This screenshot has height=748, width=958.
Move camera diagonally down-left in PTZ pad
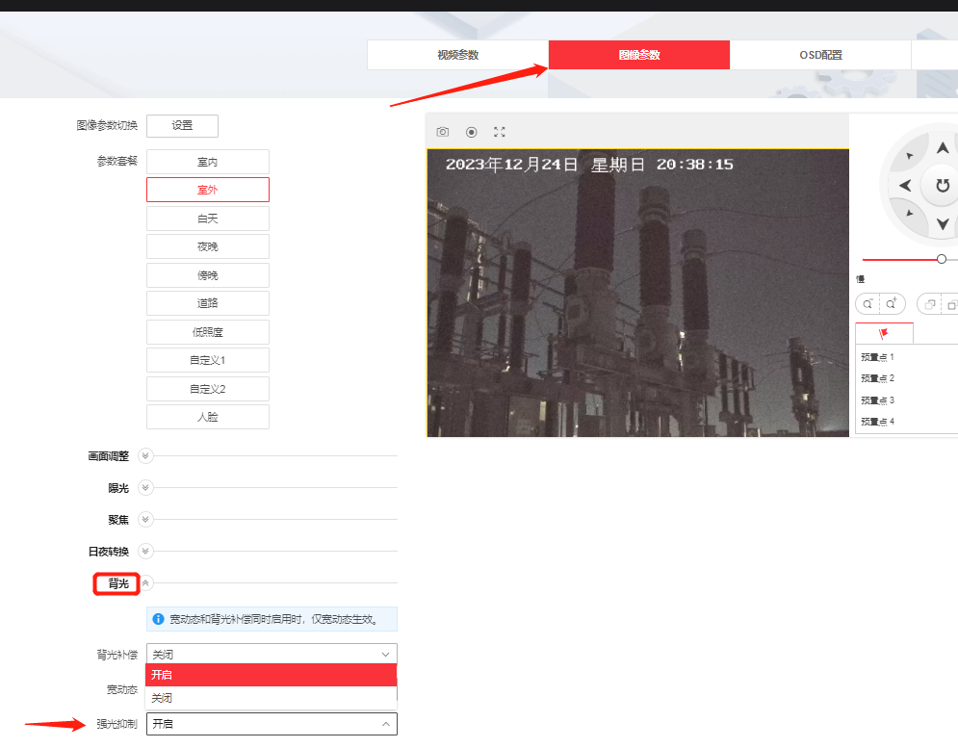(x=909, y=214)
